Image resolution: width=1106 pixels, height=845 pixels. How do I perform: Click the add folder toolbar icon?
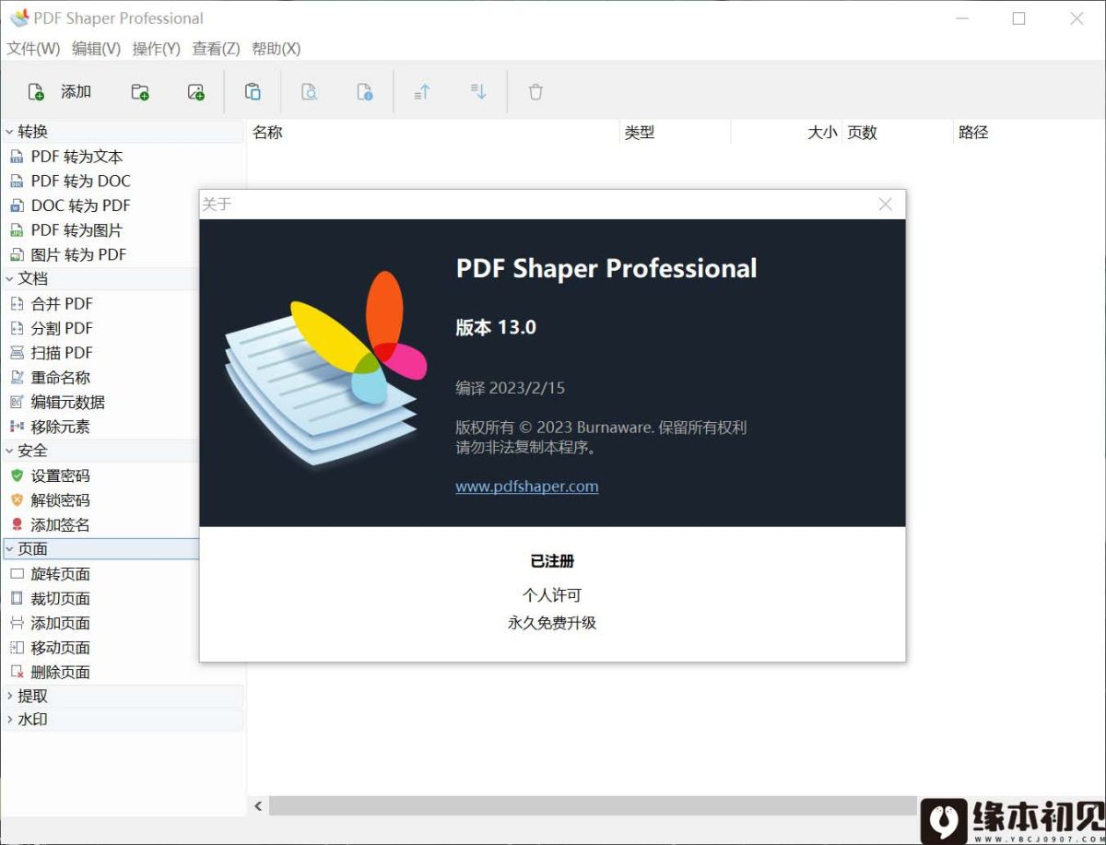click(x=140, y=91)
